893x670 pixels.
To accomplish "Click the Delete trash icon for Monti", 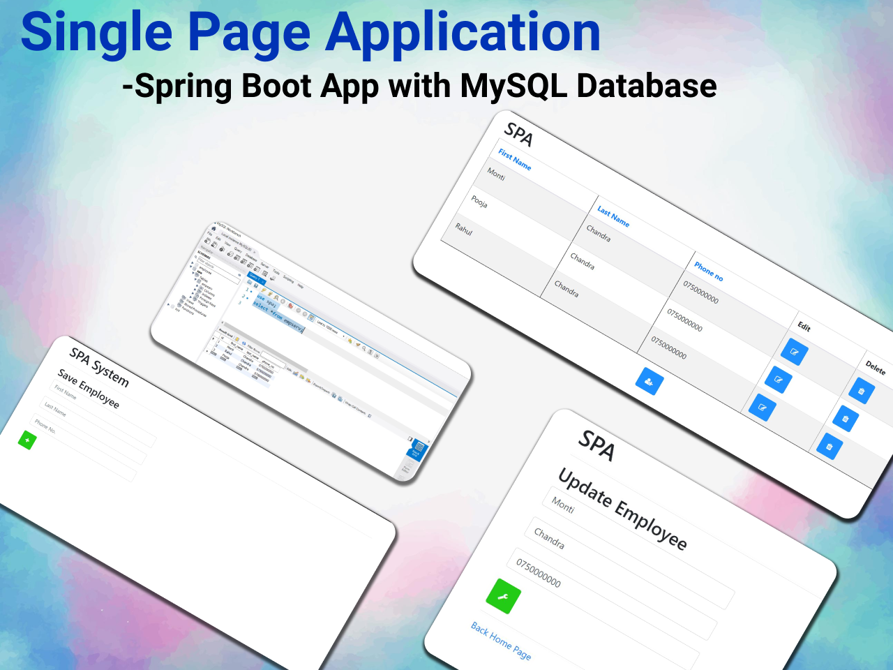I will (862, 391).
